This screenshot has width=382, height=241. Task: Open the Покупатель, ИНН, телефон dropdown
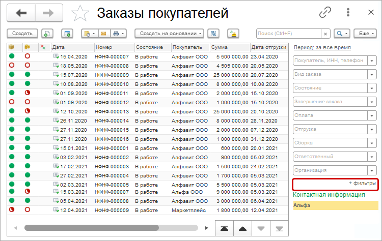(x=372, y=61)
